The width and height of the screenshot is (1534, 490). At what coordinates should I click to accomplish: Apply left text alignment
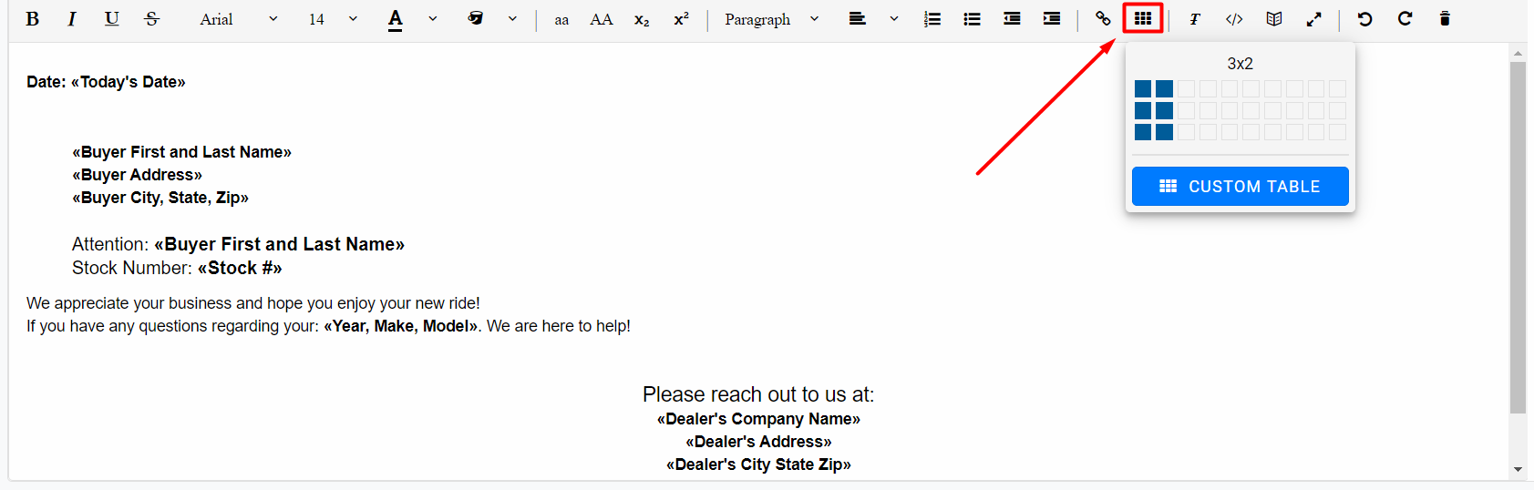pyautogui.click(x=858, y=18)
